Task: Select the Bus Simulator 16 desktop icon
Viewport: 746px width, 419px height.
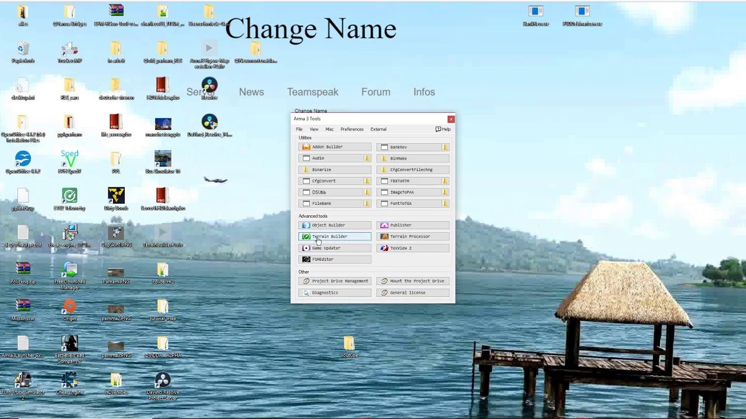Action: tap(163, 162)
